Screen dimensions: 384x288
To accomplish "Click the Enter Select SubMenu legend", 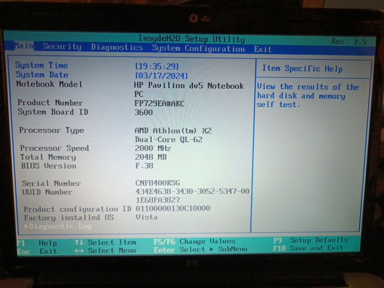I will (201, 250).
